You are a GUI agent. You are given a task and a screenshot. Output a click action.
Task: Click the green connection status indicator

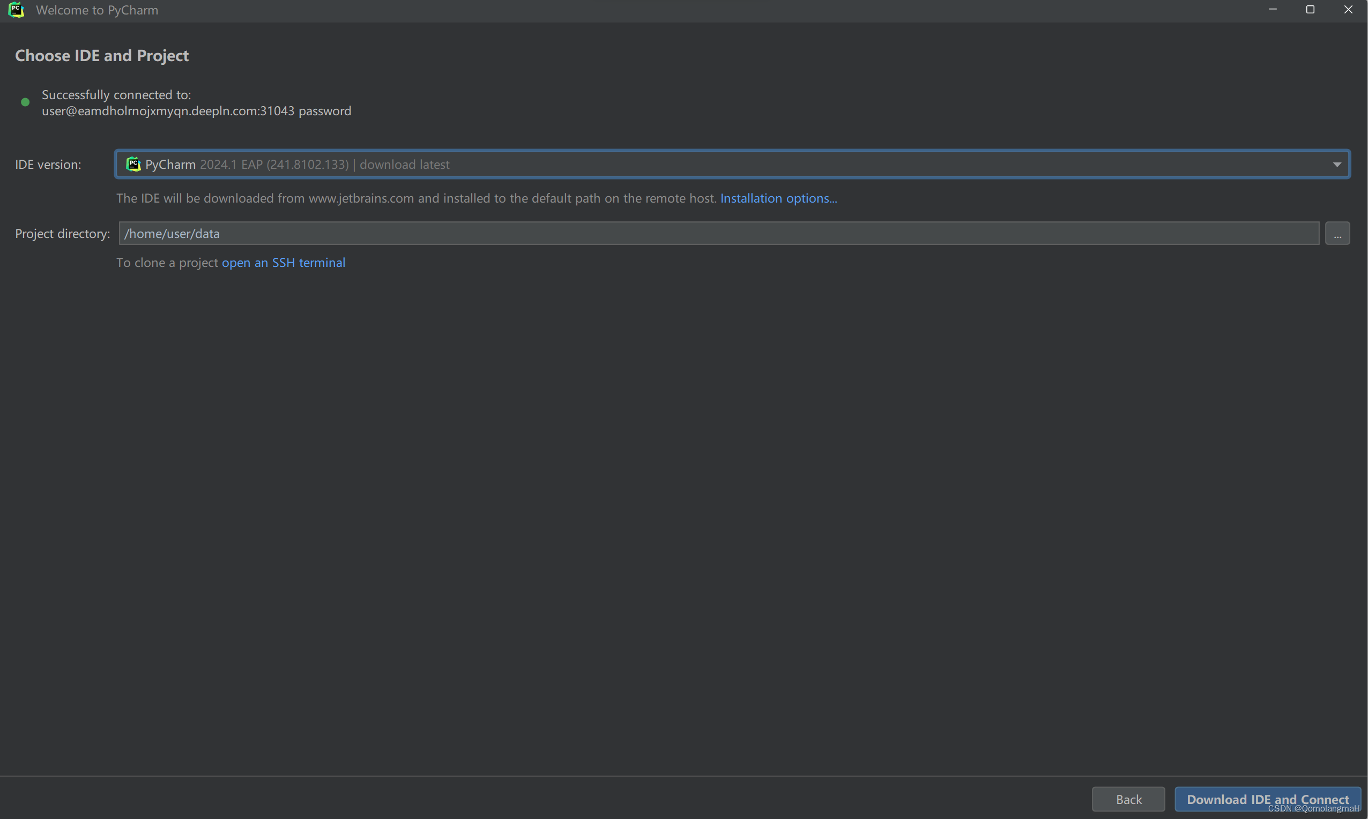[25, 102]
